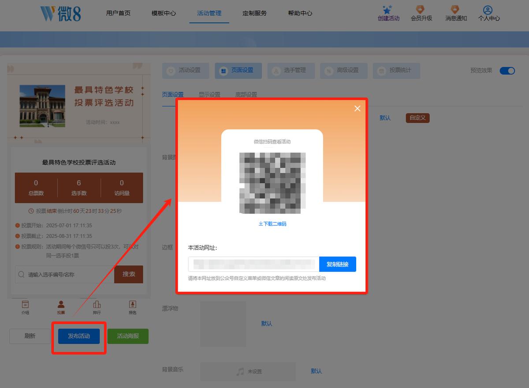Open 帮助中心 in the top navigation

pyautogui.click(x=300, y=13)
